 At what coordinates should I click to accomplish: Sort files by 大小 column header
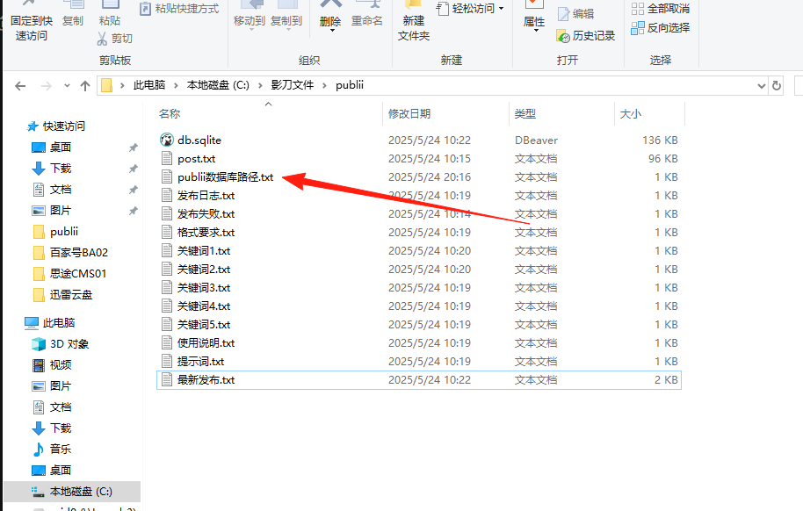[x=631, y=114]
